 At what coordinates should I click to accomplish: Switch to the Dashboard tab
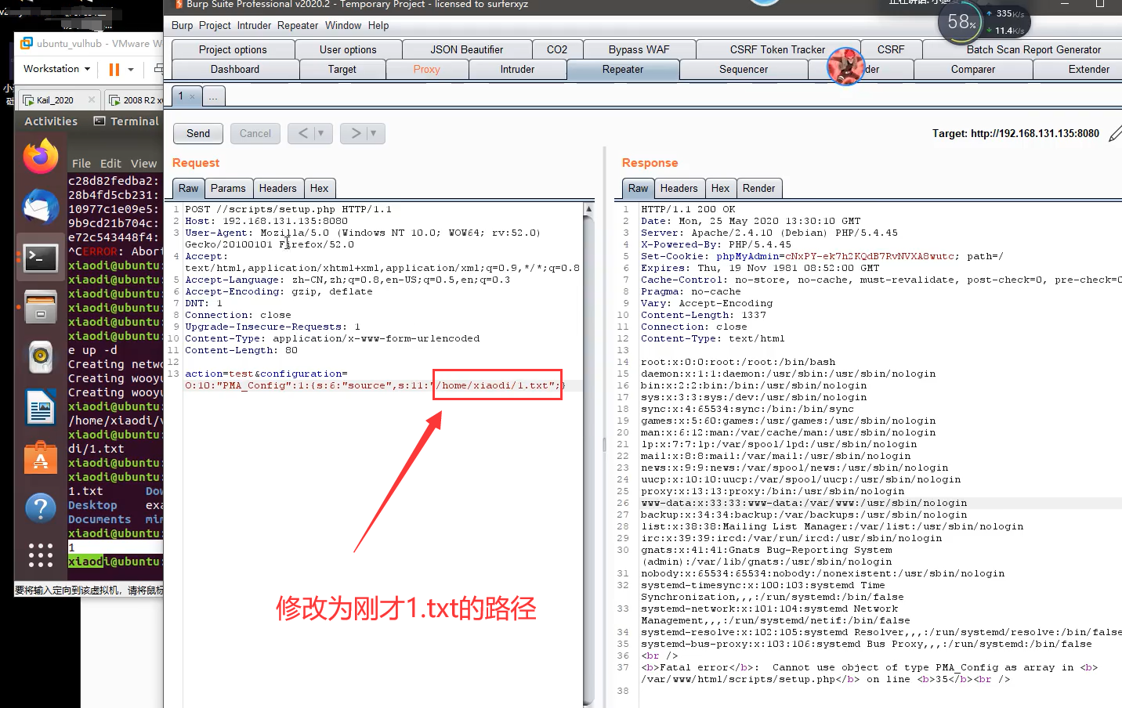coord(235,69)
